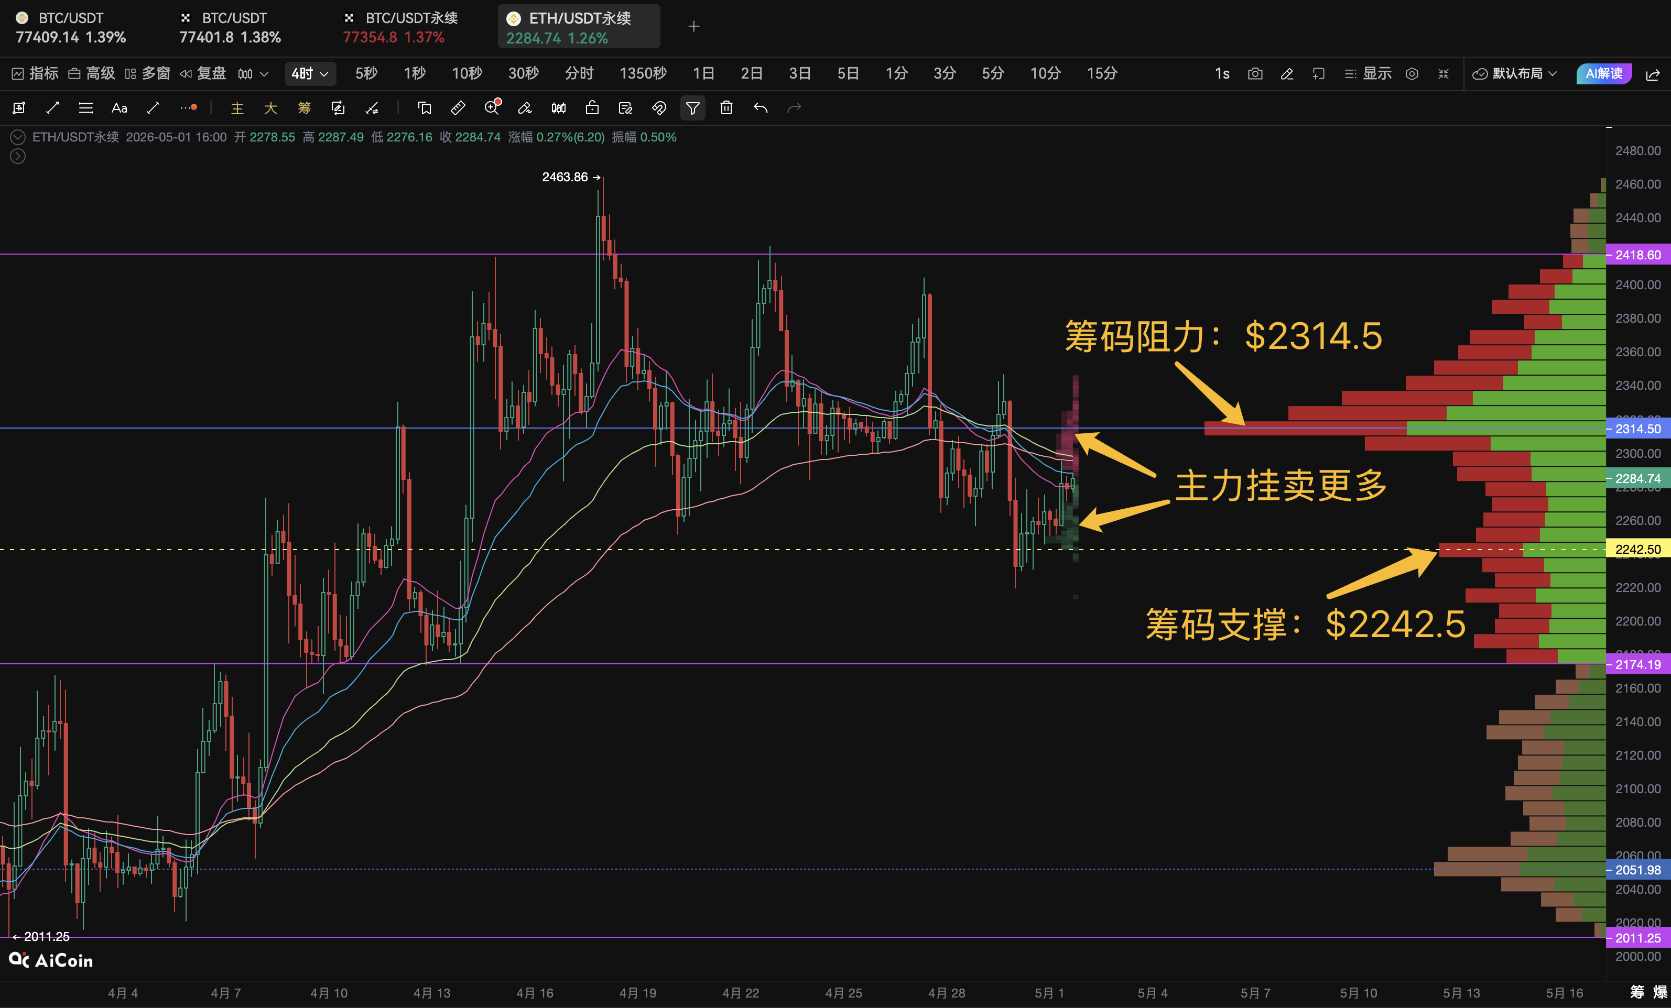Toggle 筹 at the bottom-right corner

click(x=1637, y=992)
